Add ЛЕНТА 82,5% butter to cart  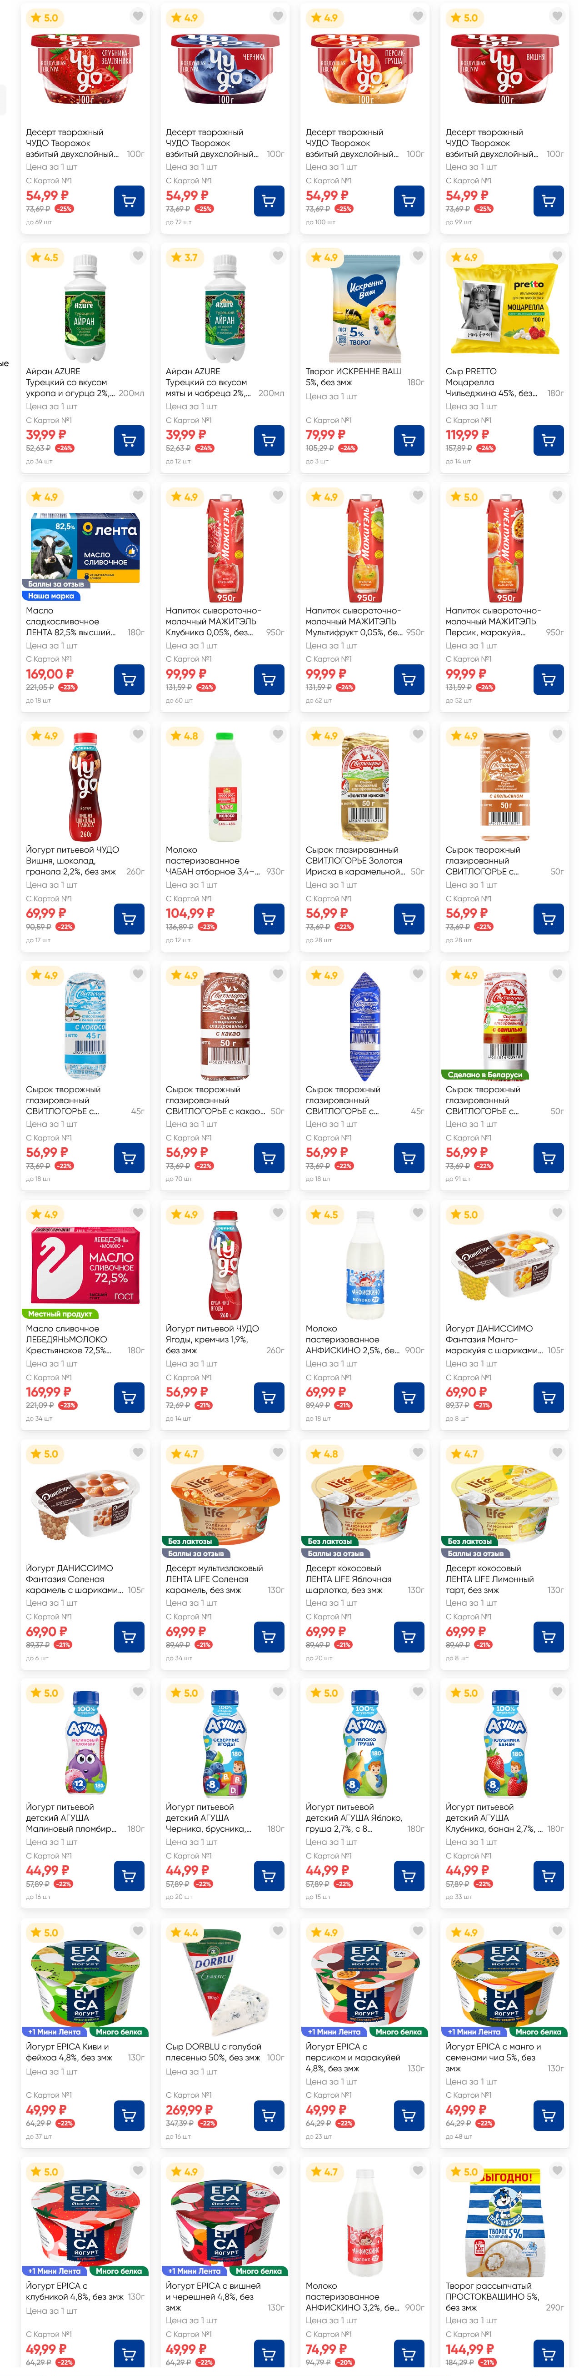[x=129, y=680]
